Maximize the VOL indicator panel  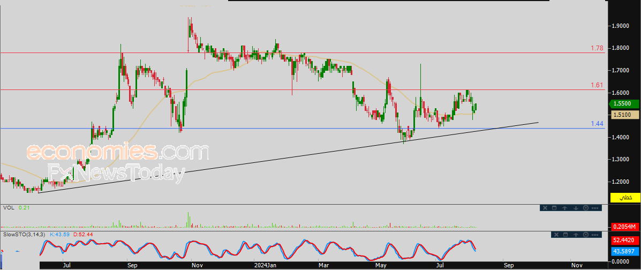click(x=555, y=208)
